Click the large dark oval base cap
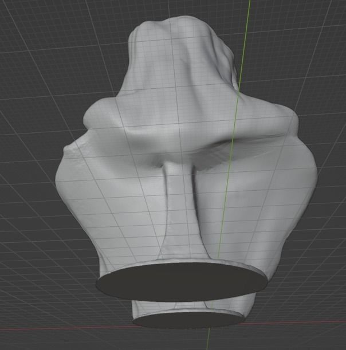This screenshot has width=346, height=350. coord(182,282)
